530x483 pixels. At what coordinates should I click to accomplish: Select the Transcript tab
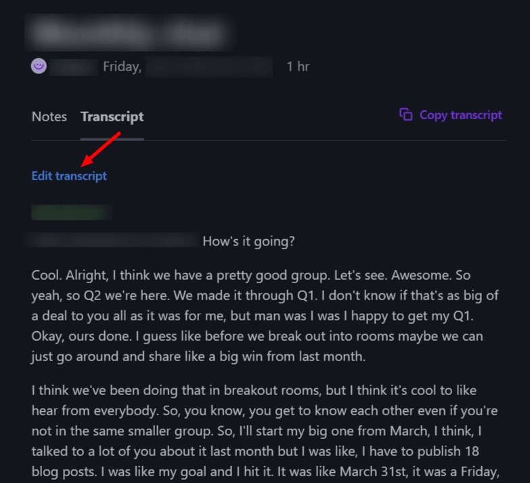pyautogui.click(x=112, y=117)
